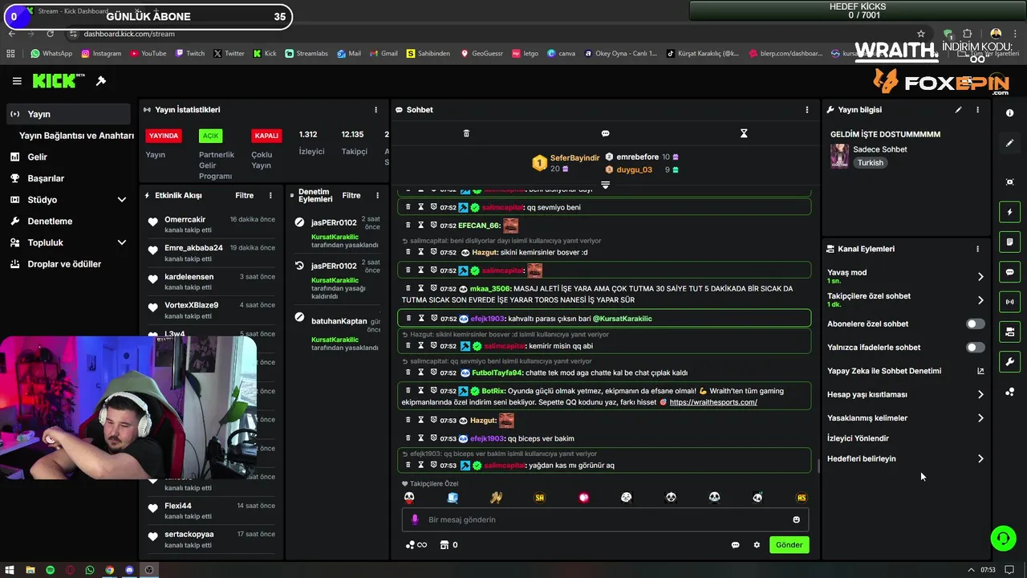Click the wrench icon in right sidebar
Screen dimensions: 1027x578
(1009, 361)
